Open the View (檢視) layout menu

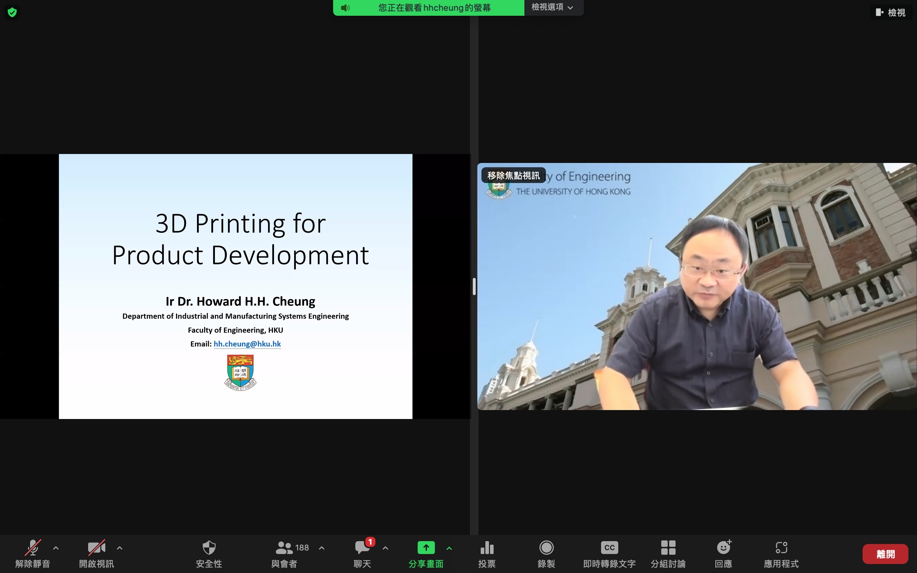point(890,13)
